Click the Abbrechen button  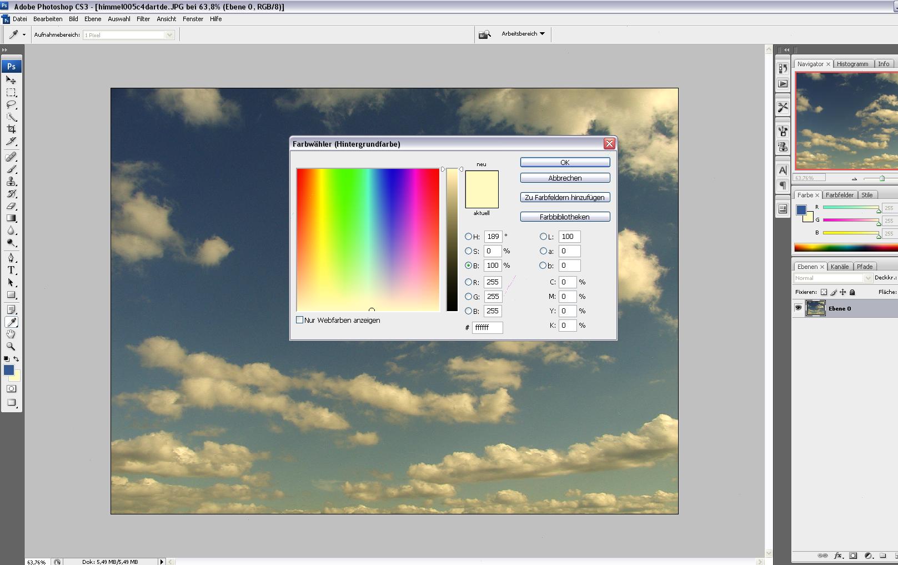565,178
